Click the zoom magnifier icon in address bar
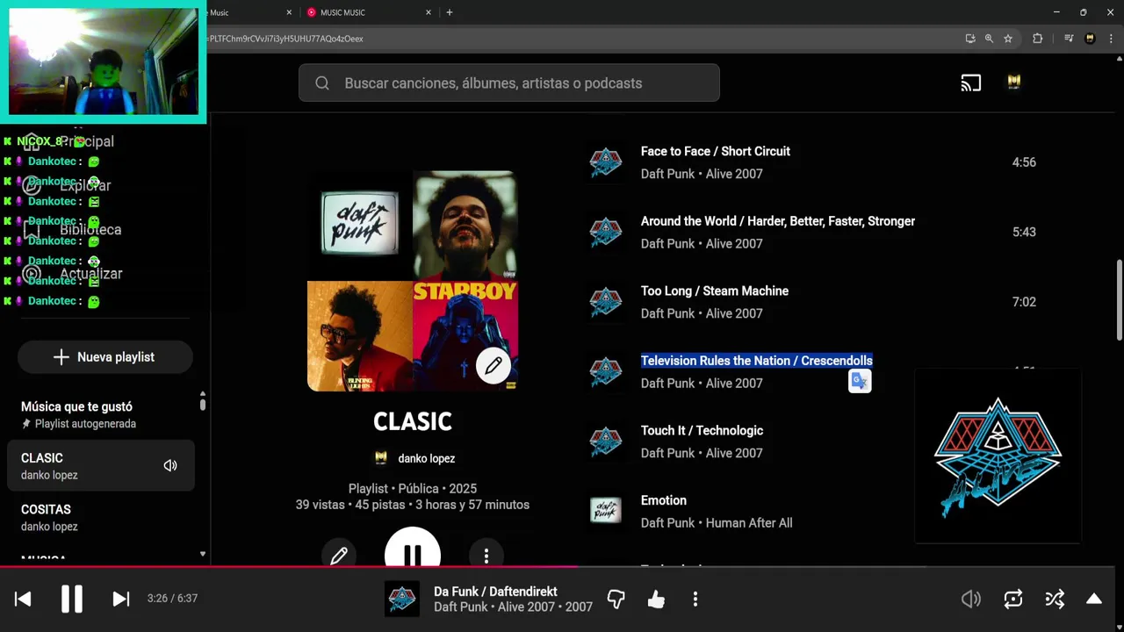1124x632 pixels. pos(989,39)
